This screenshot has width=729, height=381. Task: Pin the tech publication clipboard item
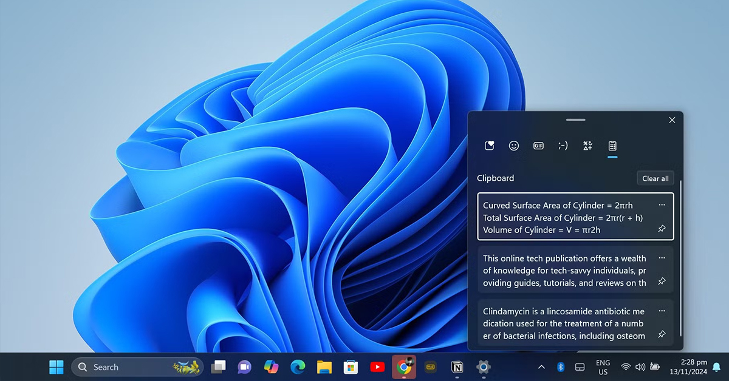pyautogui.click(x=662, y=282)
